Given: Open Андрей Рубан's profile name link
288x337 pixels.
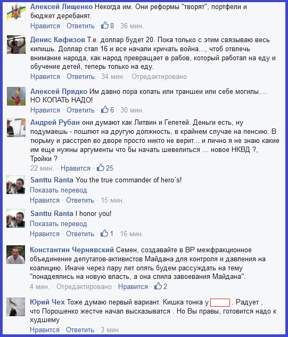Looking at the screenshot, I should coord(55,122).
